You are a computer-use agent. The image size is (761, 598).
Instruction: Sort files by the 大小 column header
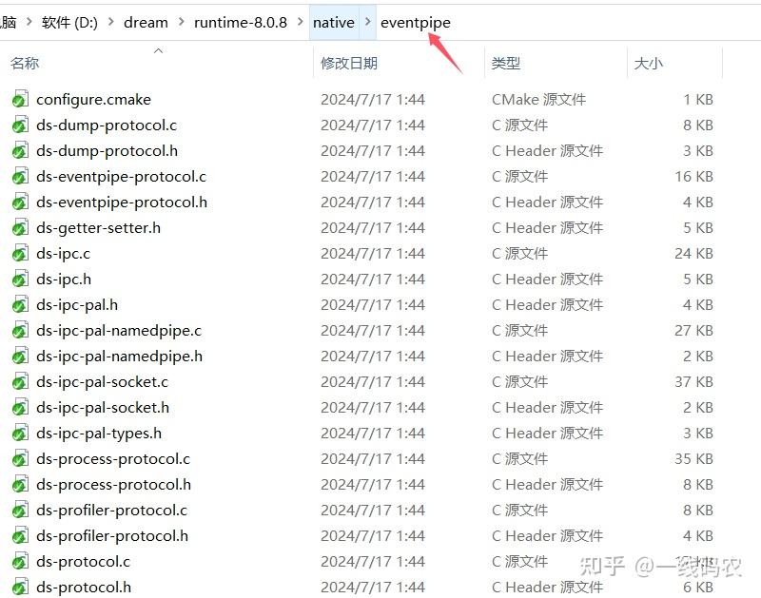(648, 63)
